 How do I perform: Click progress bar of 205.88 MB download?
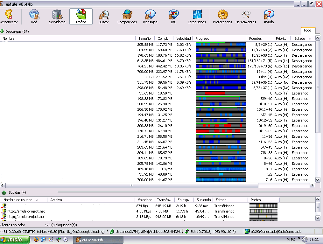point(221,45)
